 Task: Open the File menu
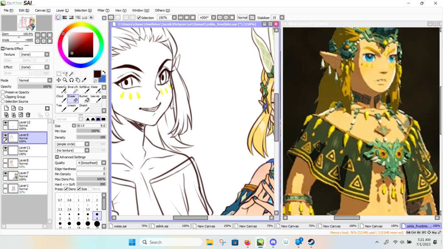point(8,10)
